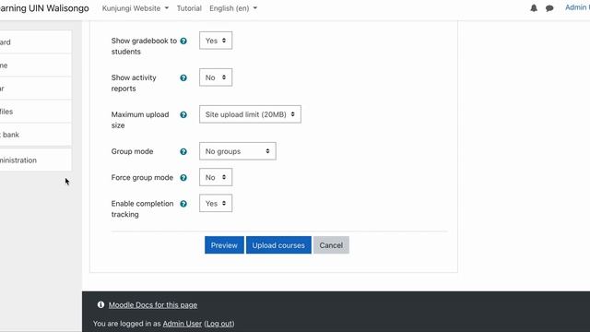This screenshot has width=590, height=332.
Task: Open help for Enable completion tracking
Action: (x=183, y=204)
